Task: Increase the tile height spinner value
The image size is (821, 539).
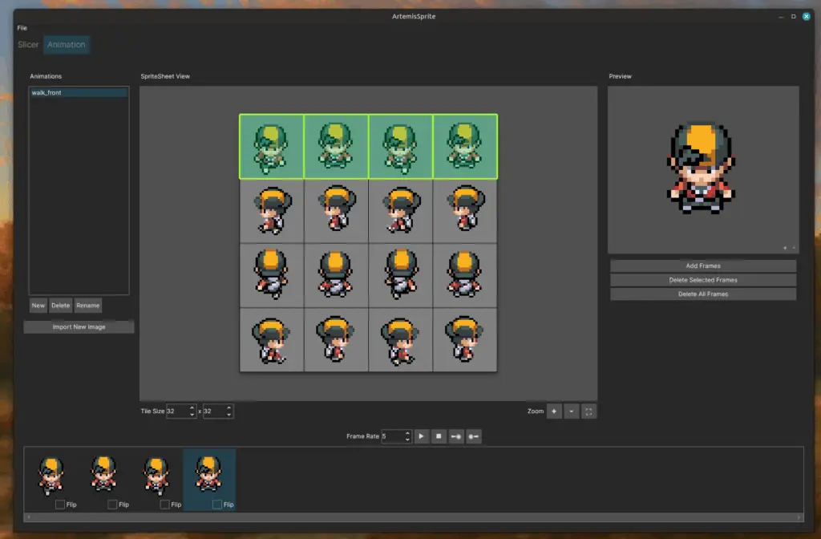Action: [229, 407]
